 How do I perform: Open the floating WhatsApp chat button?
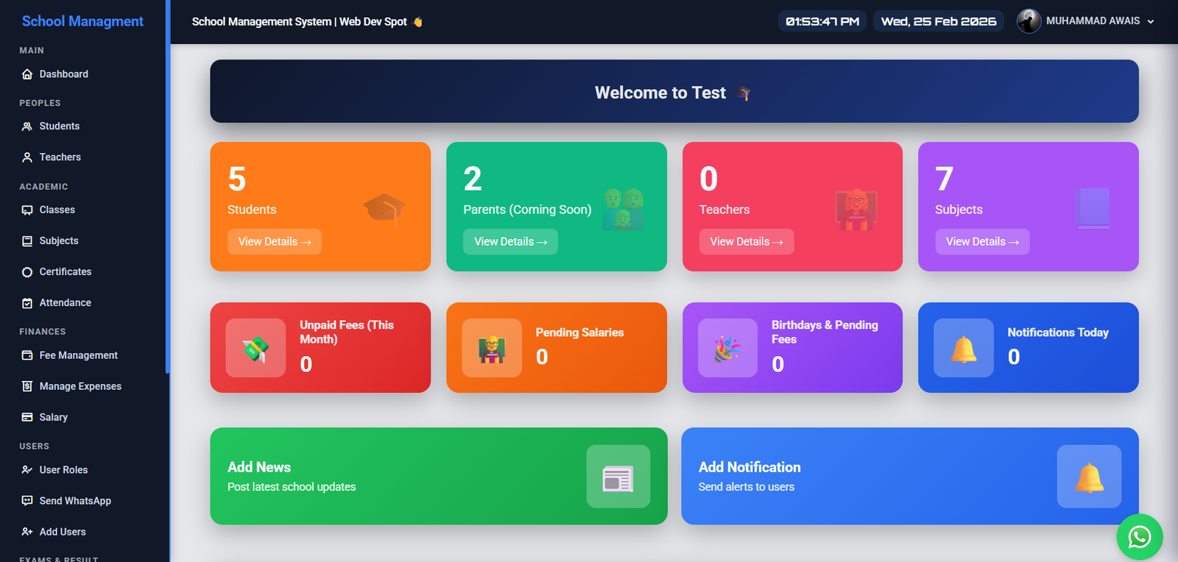tap(1140, 537)
